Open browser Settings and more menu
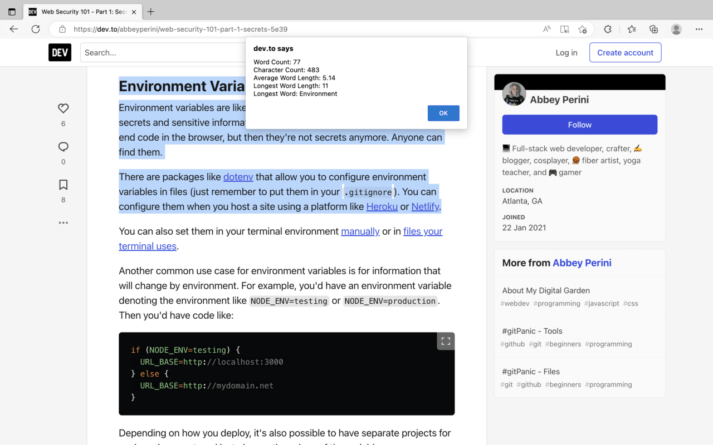Image resolution: width=713 pixels, height=445 pixels. pyautogui.click(x=699, y=29)
